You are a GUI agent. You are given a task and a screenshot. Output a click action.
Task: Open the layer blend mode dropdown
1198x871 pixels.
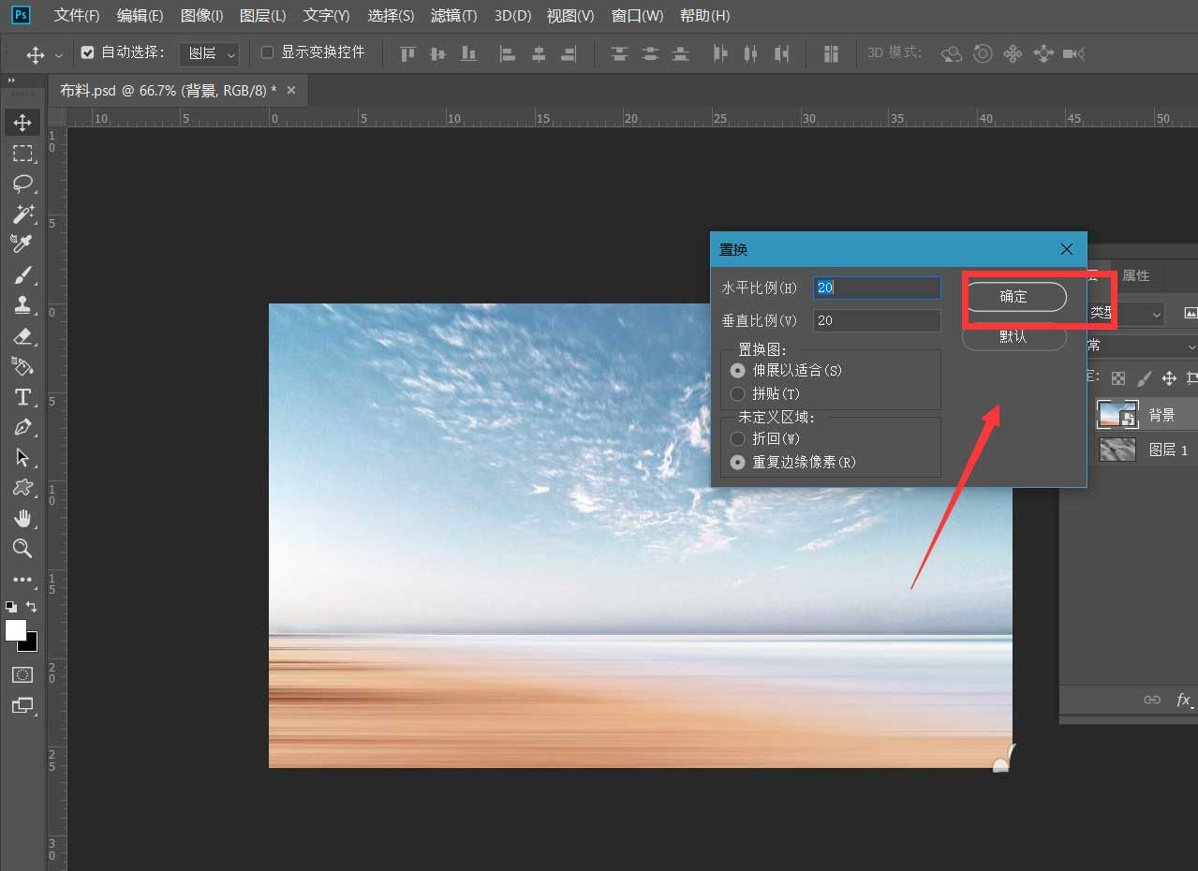coord(1143,347)
